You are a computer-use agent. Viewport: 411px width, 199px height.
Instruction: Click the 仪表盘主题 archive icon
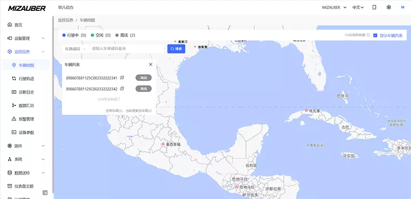click(x=10, y=186)
